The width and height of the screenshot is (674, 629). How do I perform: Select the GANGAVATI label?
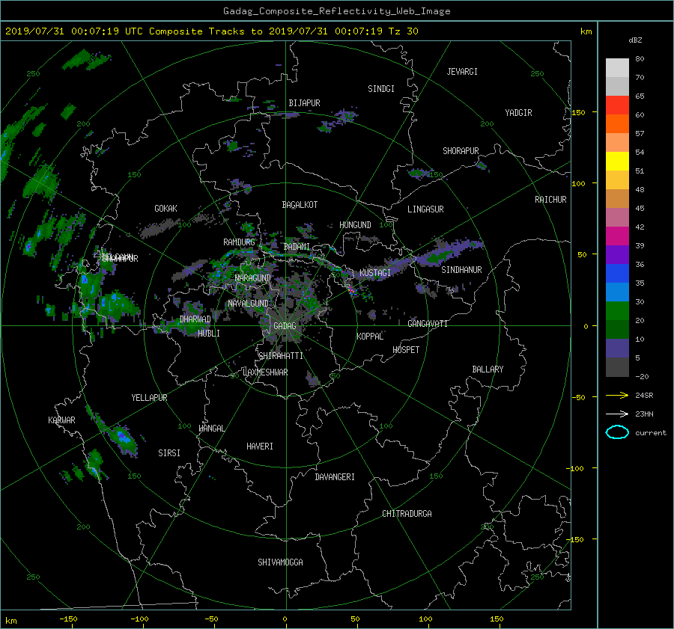click(428, 324)
